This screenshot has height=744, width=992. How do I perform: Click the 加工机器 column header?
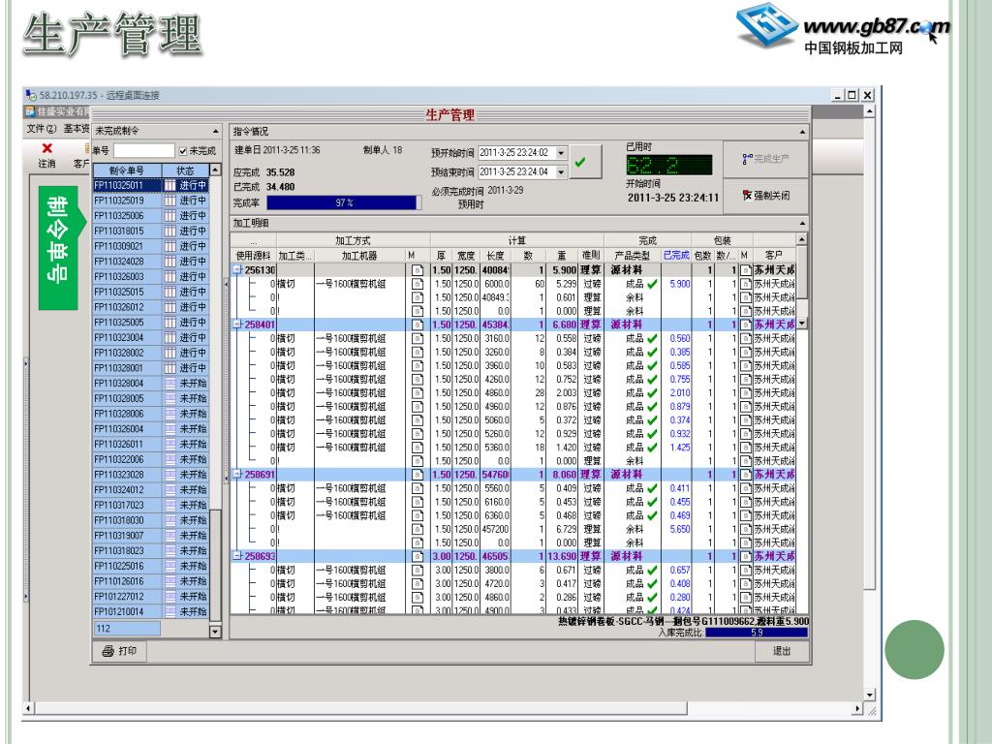359,255
